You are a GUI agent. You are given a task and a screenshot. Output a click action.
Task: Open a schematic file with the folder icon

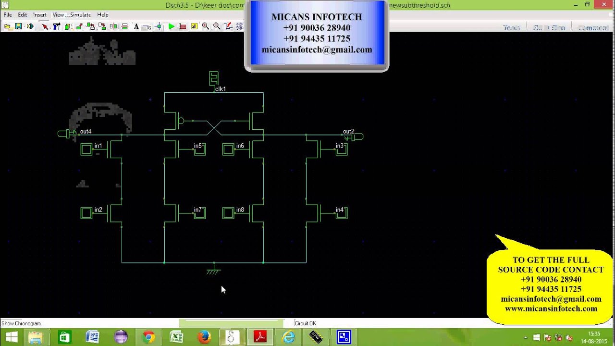[x=7, y=26]
